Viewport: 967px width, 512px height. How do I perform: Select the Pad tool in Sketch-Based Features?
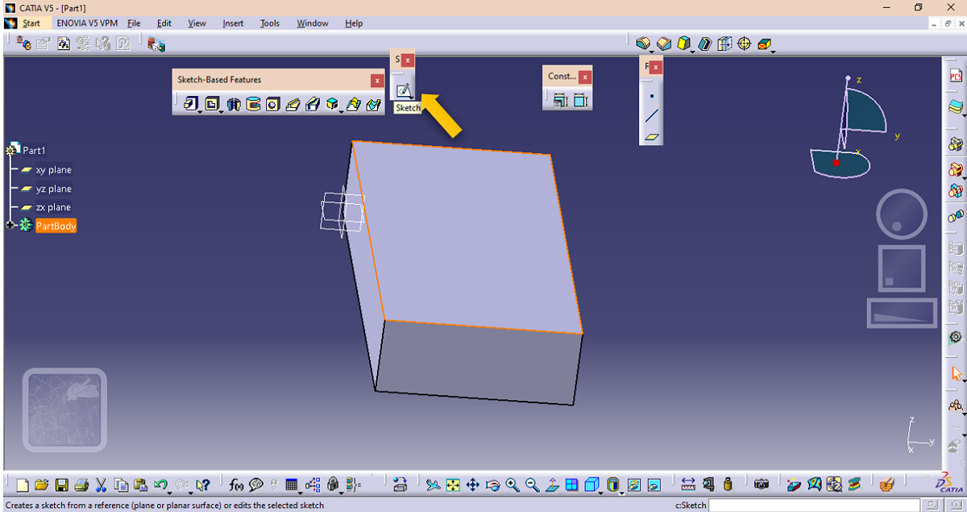pos(189,104)
